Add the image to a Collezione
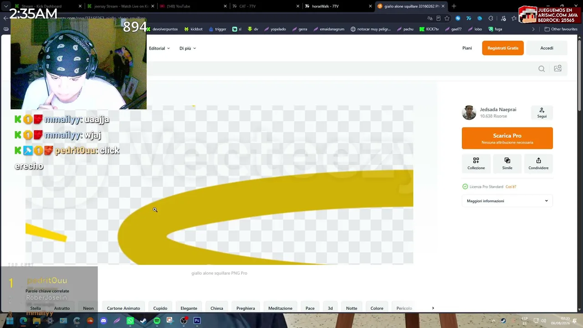 476,164
